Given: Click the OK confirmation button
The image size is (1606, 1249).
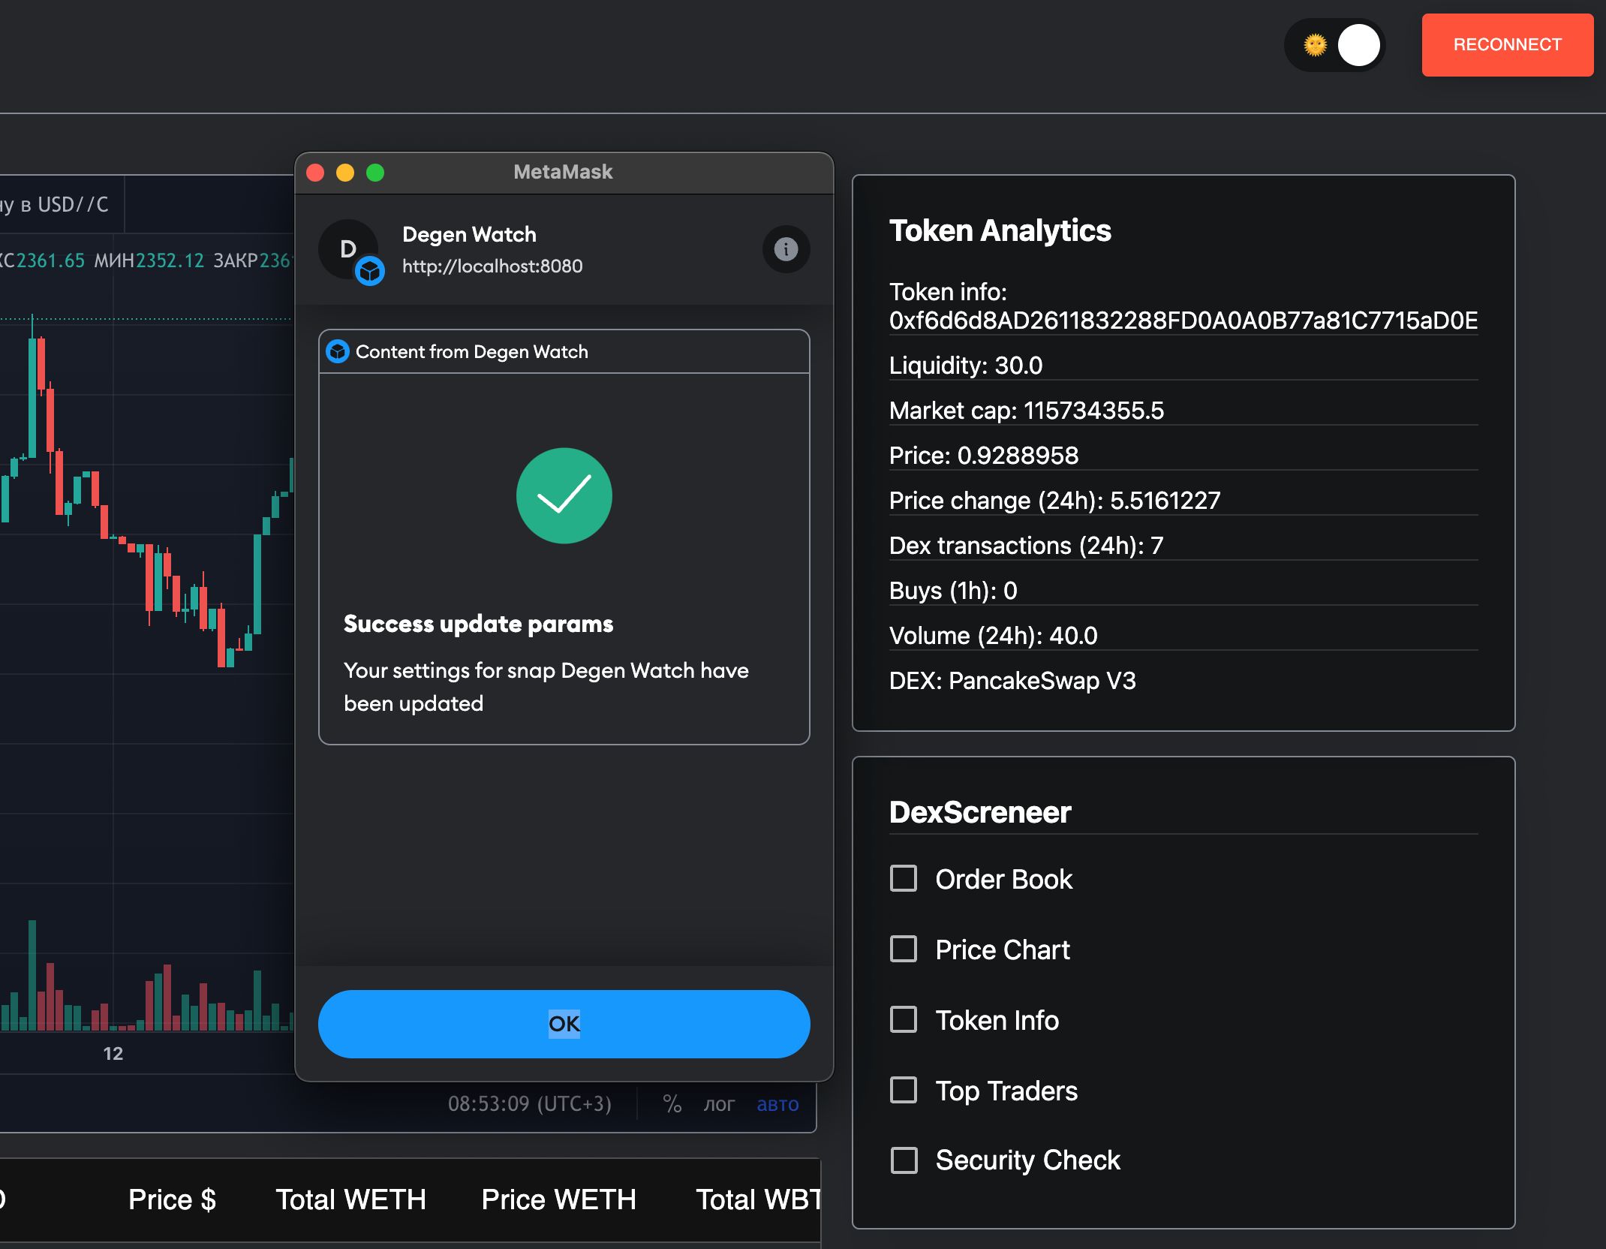Looking at the screenshot, I should tap(563, 1022).
